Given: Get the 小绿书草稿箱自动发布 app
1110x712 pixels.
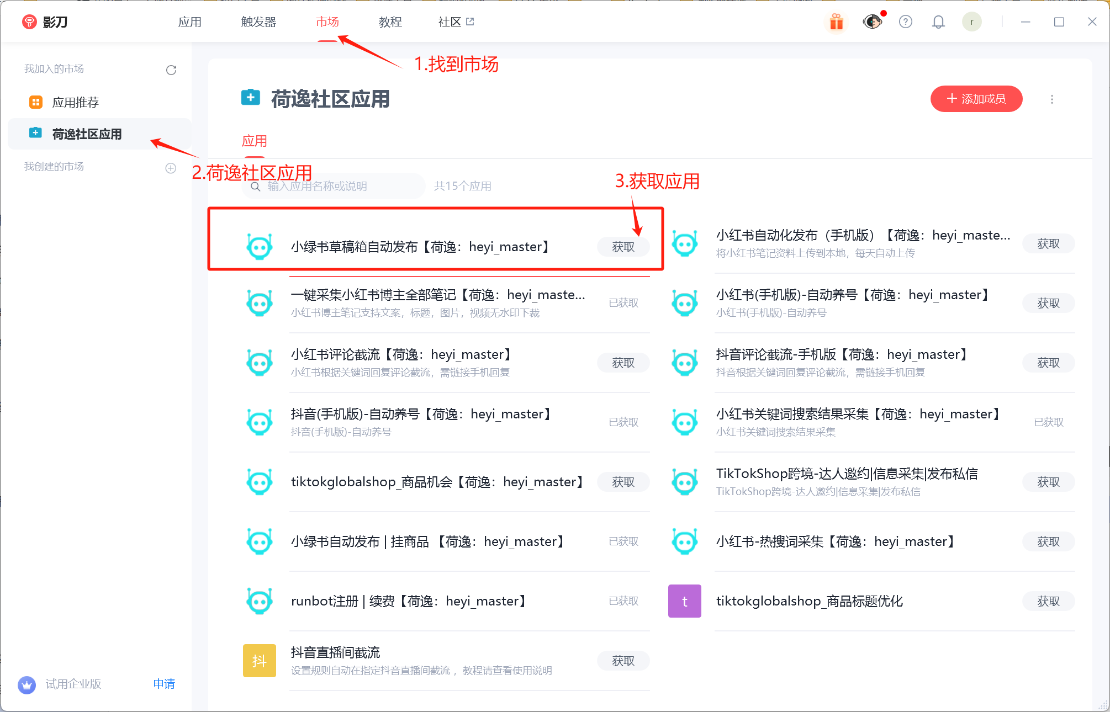Looking at the screenshot, I should pyautogui.click(x=623, y=247).
